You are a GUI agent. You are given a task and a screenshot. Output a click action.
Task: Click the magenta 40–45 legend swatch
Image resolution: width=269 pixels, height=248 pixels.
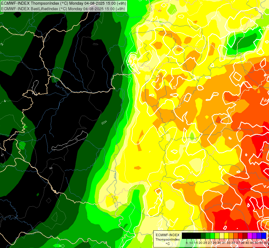250,236
